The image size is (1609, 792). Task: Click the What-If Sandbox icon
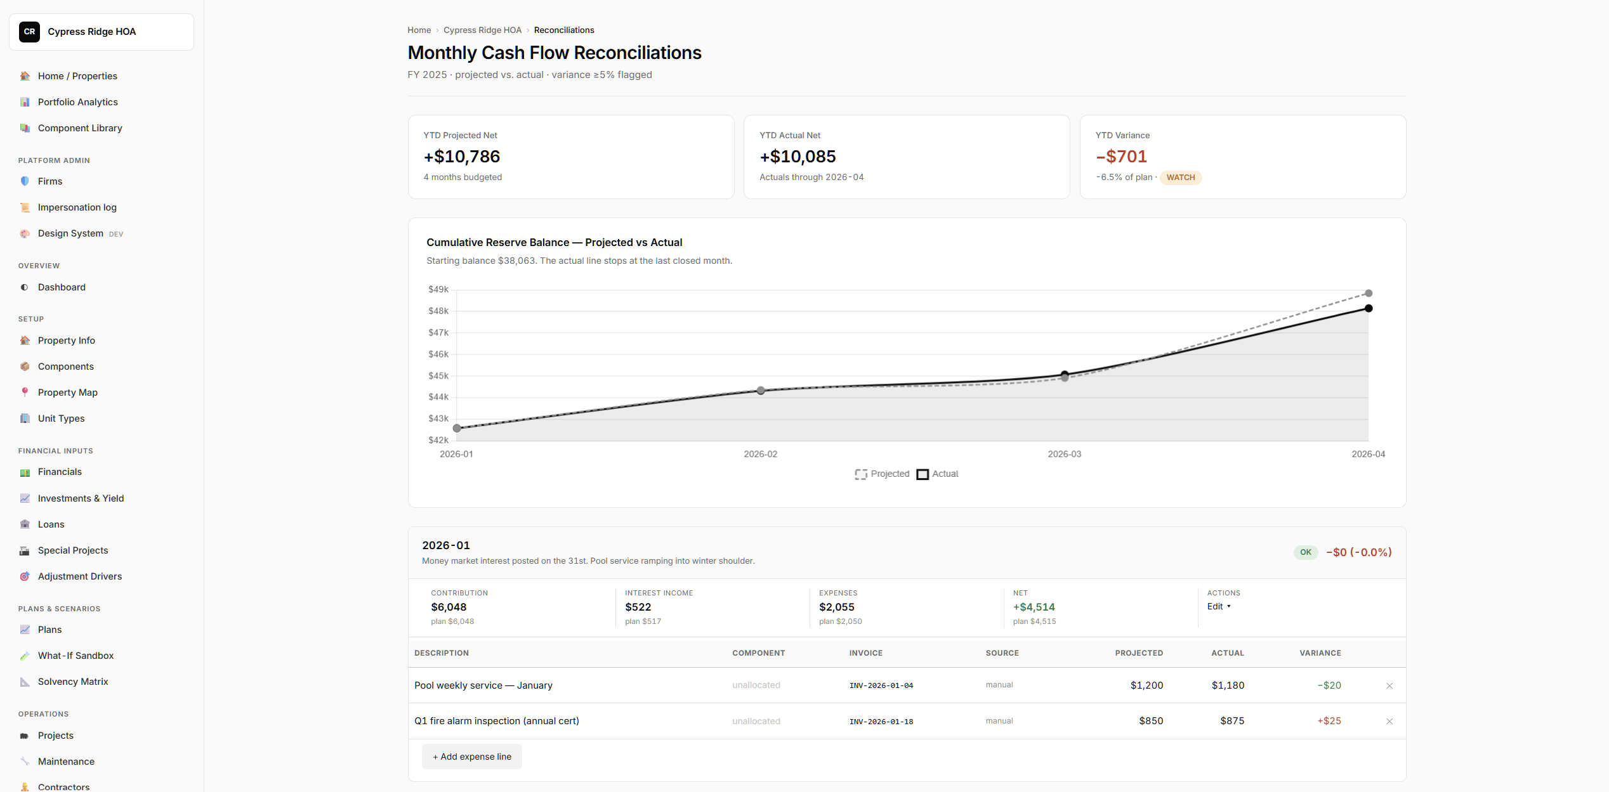pos(25,656)
